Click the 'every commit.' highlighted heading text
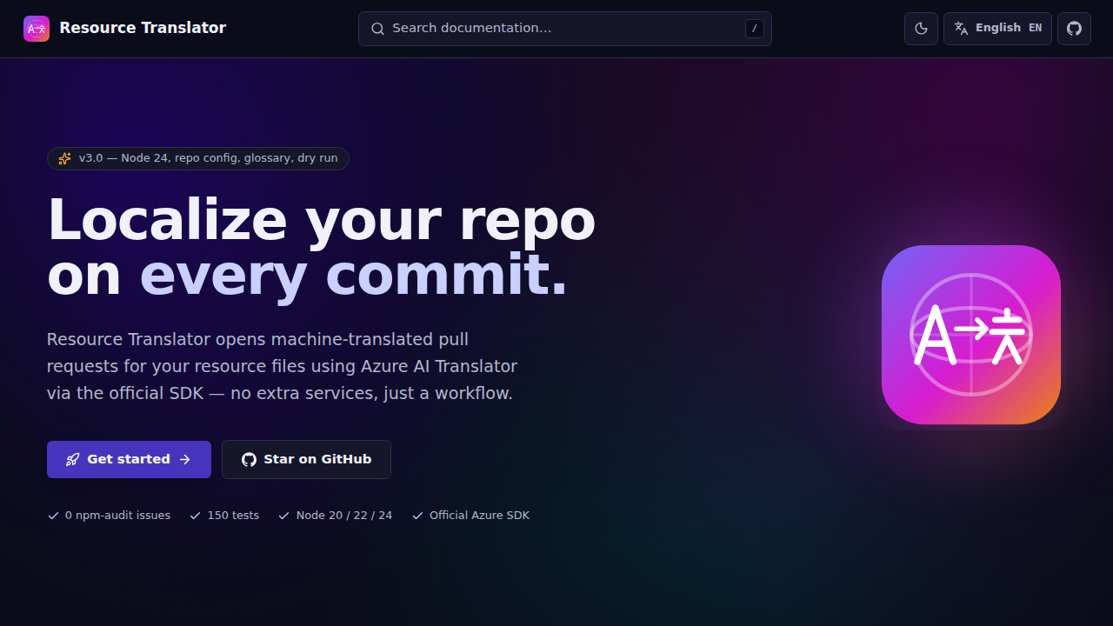Viewport: 1113px width, 626px height. pos(353,276)
